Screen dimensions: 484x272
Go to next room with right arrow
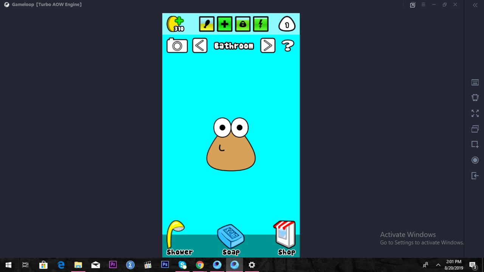[x=268, y=46]
